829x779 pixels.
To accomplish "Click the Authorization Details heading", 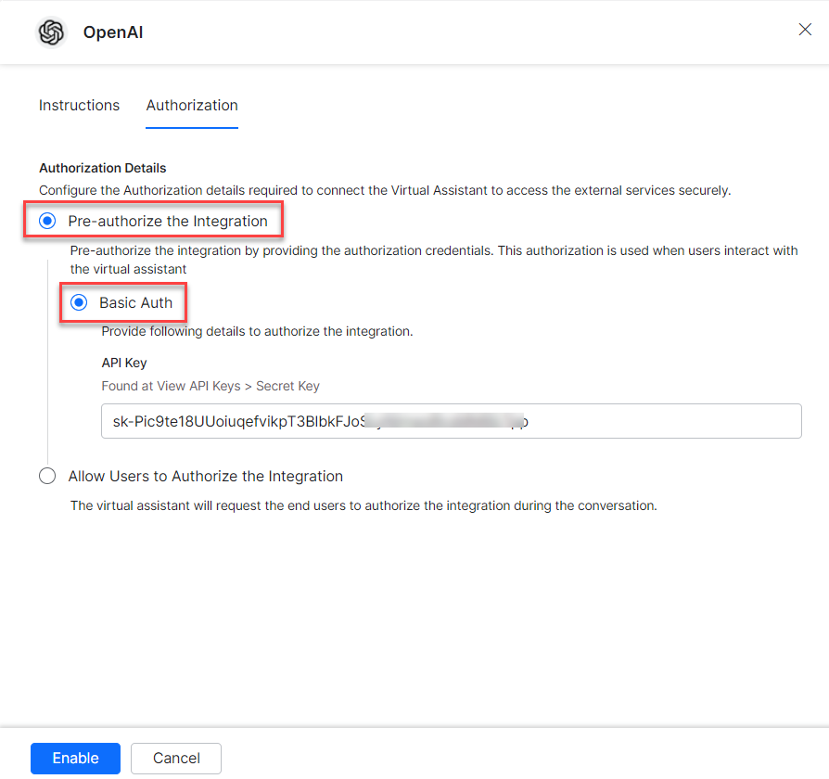I will coord(103,169).
